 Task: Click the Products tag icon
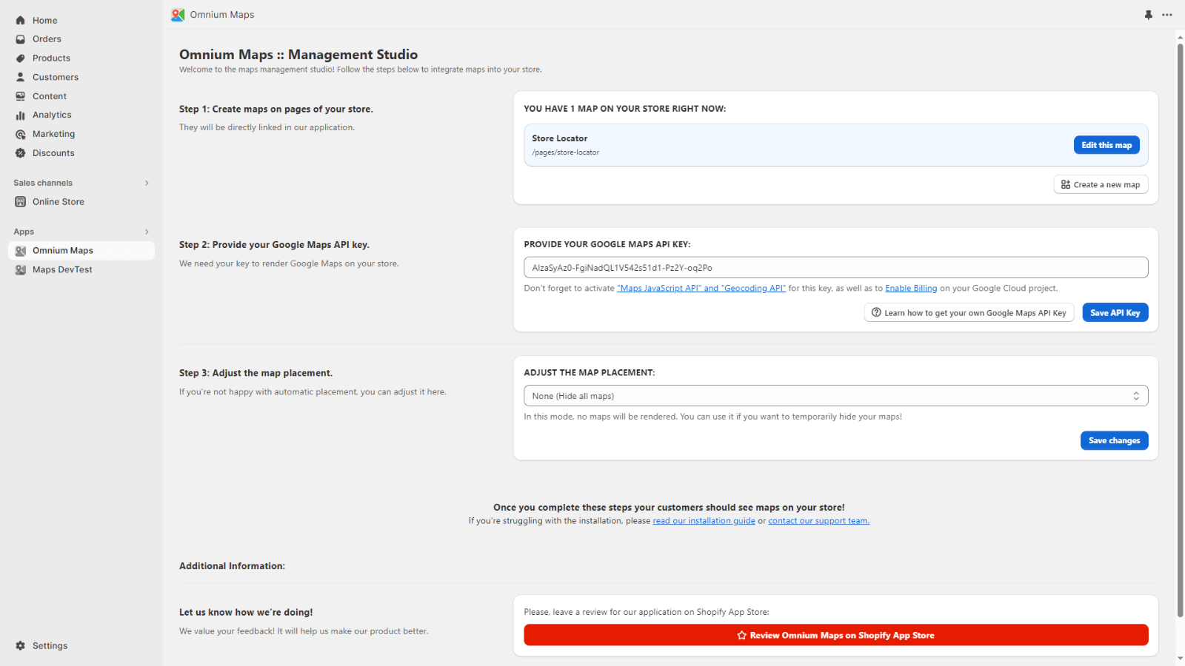click(21, 58)
